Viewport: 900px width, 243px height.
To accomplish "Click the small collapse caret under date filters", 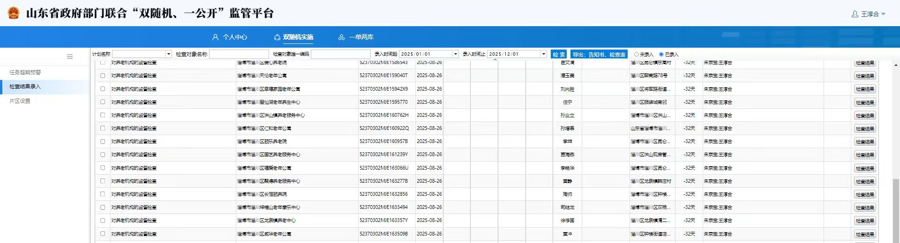I will [x=495, y=60].
